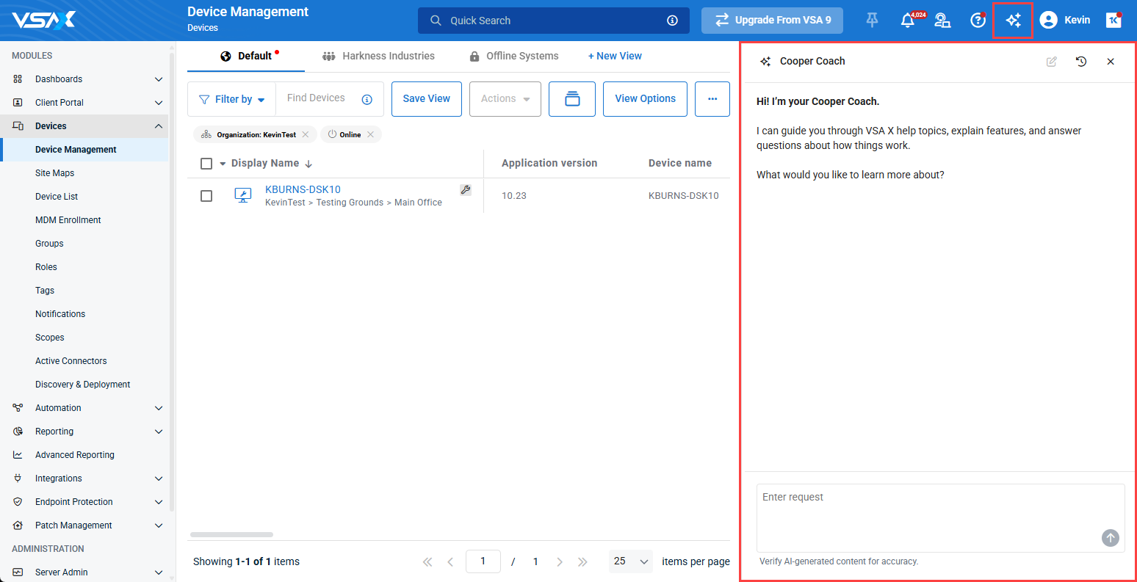Click the Save View button
This screenshot has height=582, width=1137.
pos(426,99)
